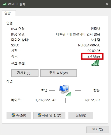111x135 pixels.
Task: Click the shield icon on 사용 안 함(D) button
Action: (40, 115)
